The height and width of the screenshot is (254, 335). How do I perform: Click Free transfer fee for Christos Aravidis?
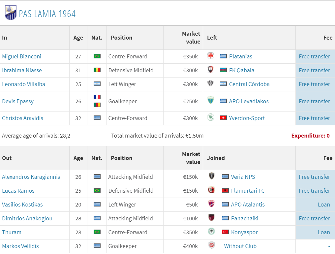(314, 118)
